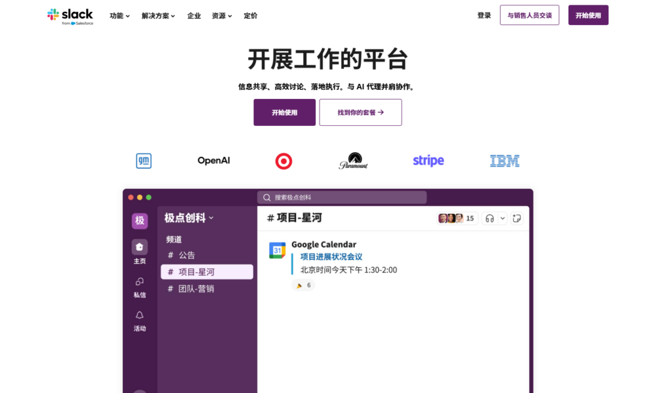
Task: Open the Google Calendar app icon
Action: coord(278,249)
